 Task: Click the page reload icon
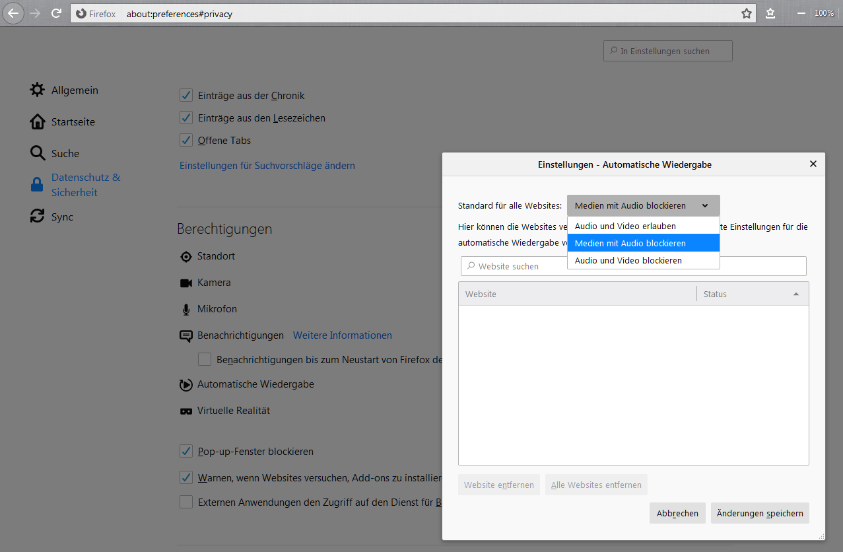point(56,13)
